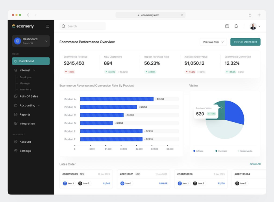
Task: Click the Social Media legend dot
Action: tap(239, 151)
